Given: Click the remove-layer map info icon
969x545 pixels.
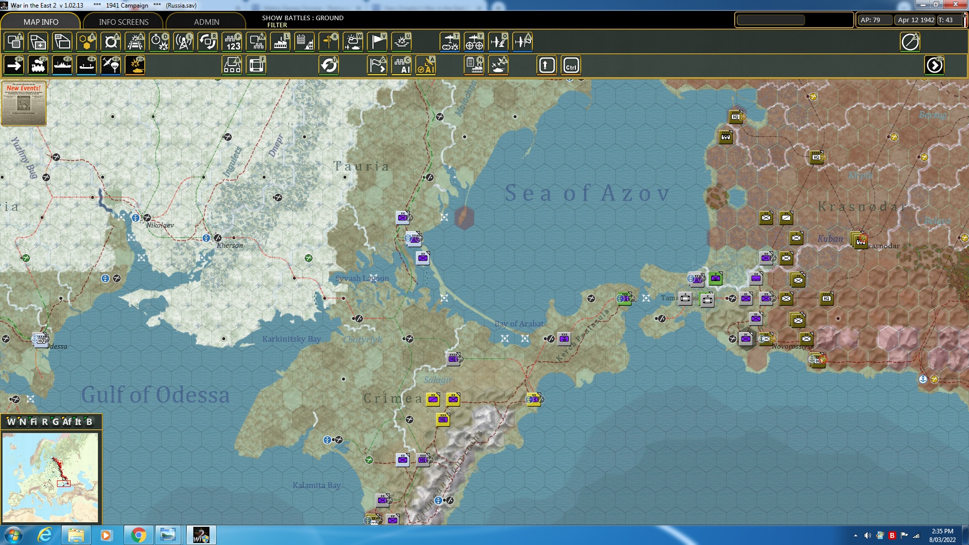Looking at the screenshot, I should tap(62, 42).
